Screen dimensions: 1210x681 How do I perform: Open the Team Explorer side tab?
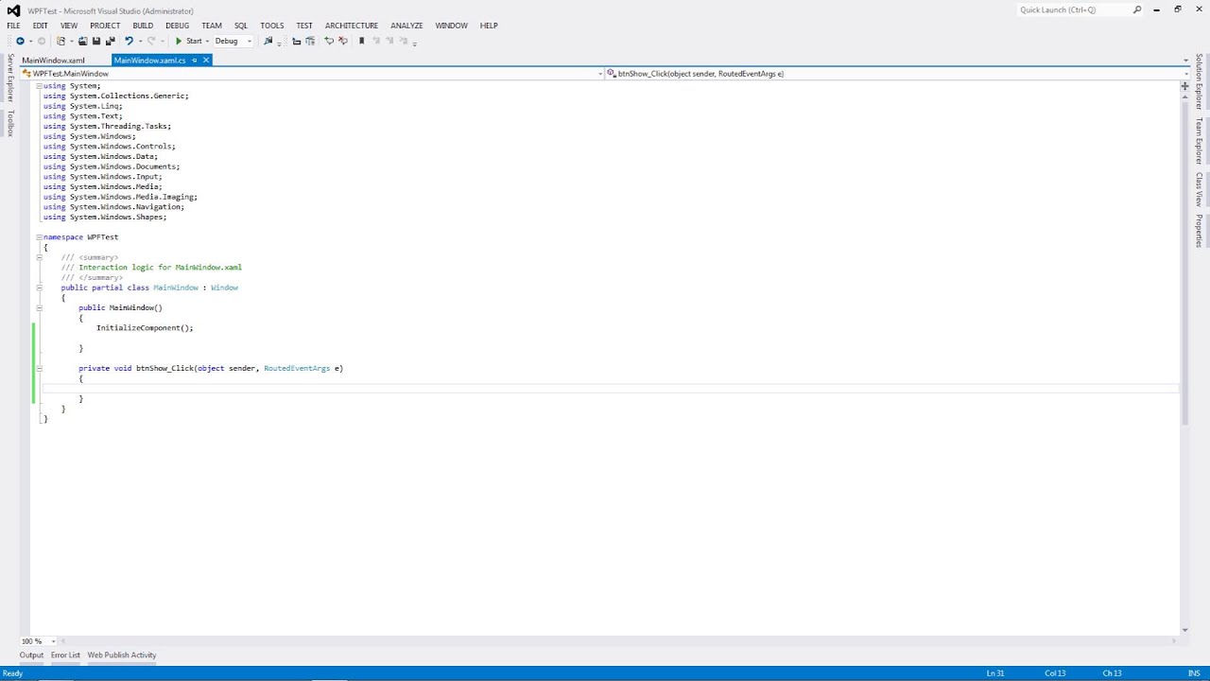pos(1199,141)
